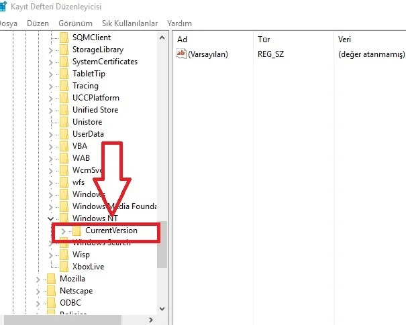Viewport: 406px width, 325px height.
Task: Open the Düzen menu
Action: tap(38, 23)
